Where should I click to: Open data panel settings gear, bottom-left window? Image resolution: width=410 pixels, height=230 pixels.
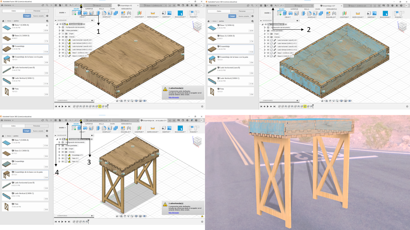47,131
